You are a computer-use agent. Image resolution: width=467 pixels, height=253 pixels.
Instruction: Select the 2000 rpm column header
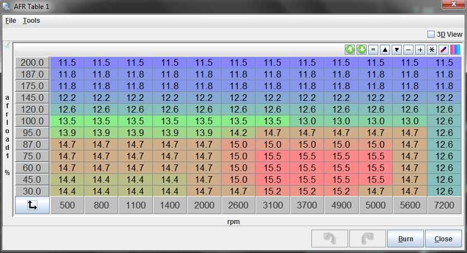coord(204,205)
